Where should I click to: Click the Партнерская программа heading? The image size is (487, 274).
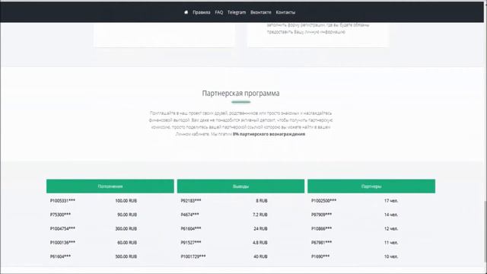pyautogui.click(x=240, y=93)
